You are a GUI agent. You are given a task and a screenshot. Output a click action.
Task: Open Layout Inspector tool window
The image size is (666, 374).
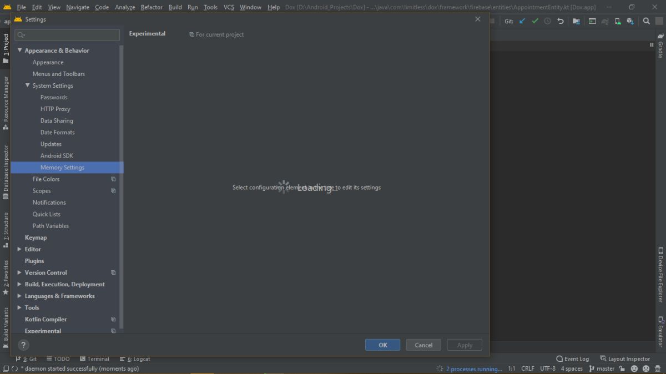[x=625, y=359]
